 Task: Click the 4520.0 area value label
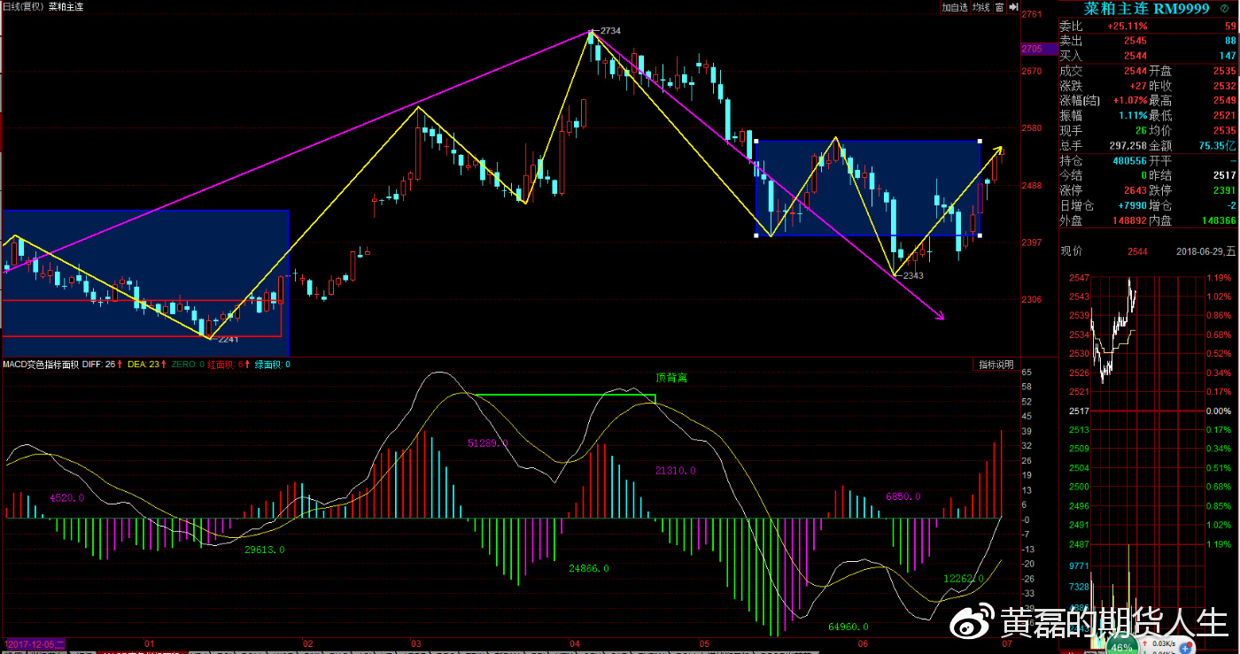click(x=67, y=497)
